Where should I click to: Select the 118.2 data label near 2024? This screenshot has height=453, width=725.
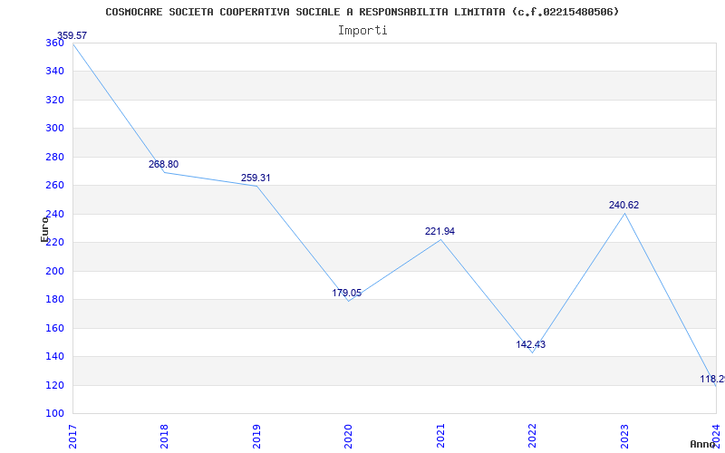(x=712, y=379)
